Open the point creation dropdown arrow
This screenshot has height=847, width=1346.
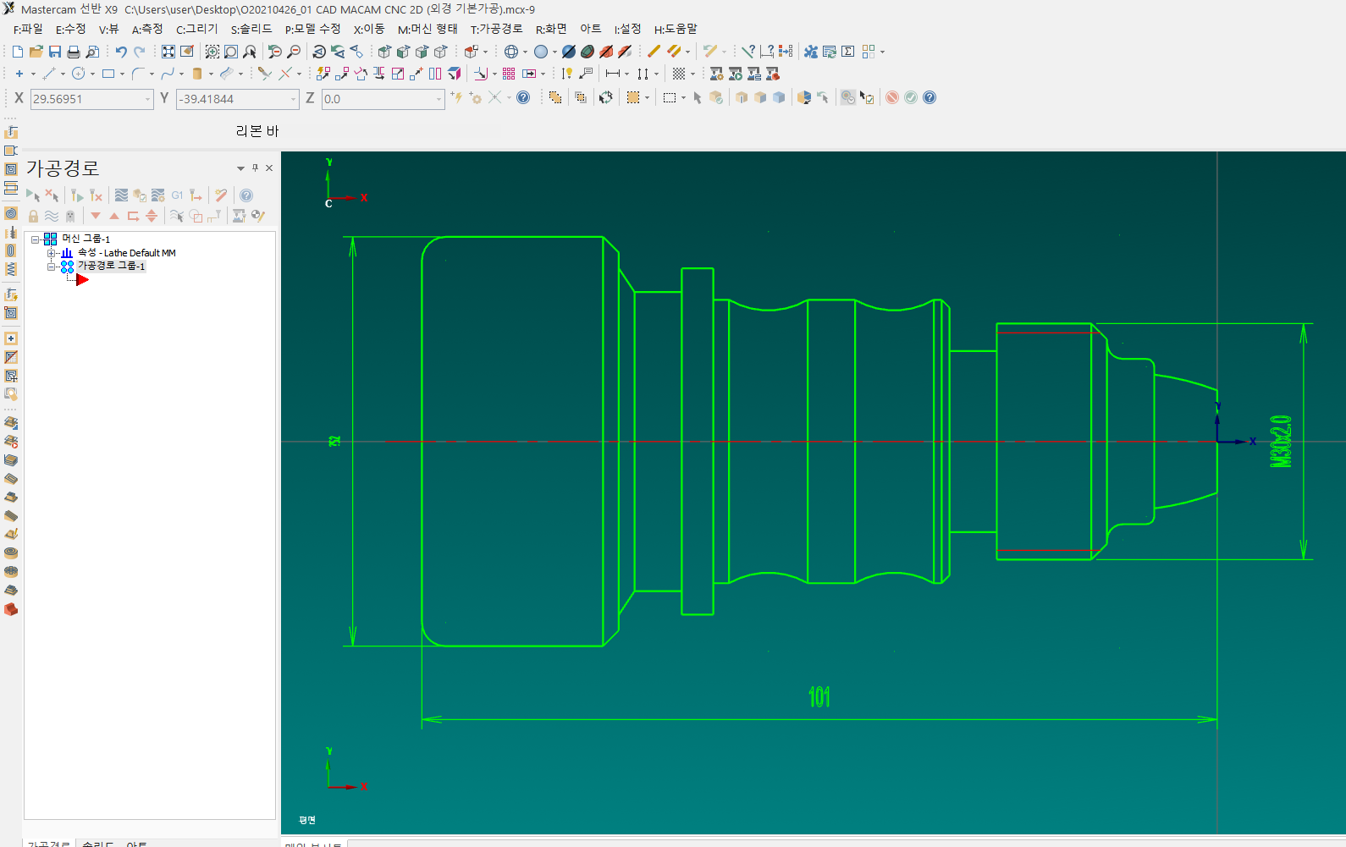click(x=33, y=74)
